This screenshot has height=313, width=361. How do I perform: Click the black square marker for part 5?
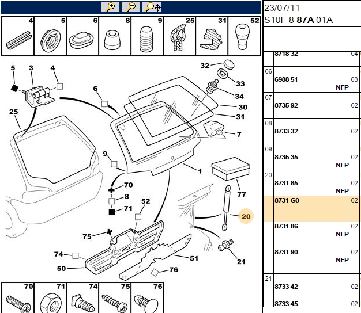coord(14,88)
